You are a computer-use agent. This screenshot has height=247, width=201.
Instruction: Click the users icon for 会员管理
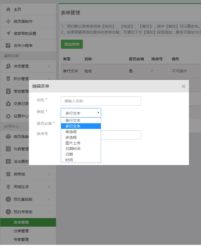point(8,66)
